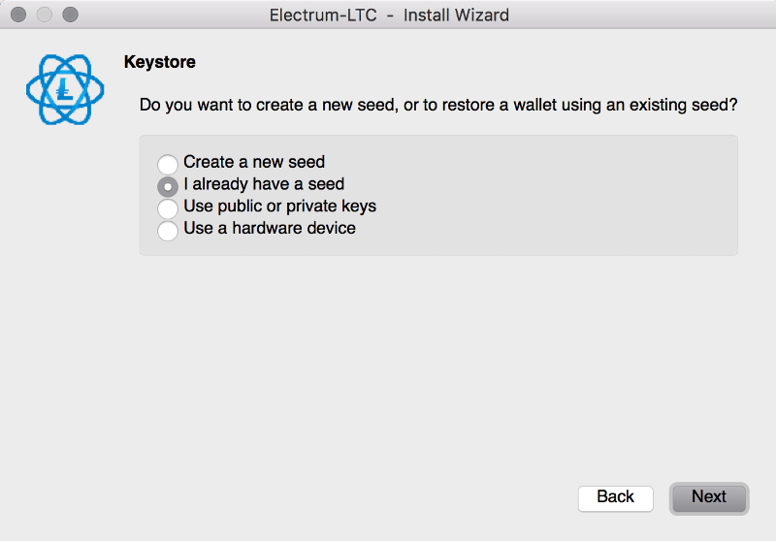The height and width of the screenshot is (541, 776).
Task: Click the Create a new seed label text
Action: pyautogui.click(x=253, y=162)
